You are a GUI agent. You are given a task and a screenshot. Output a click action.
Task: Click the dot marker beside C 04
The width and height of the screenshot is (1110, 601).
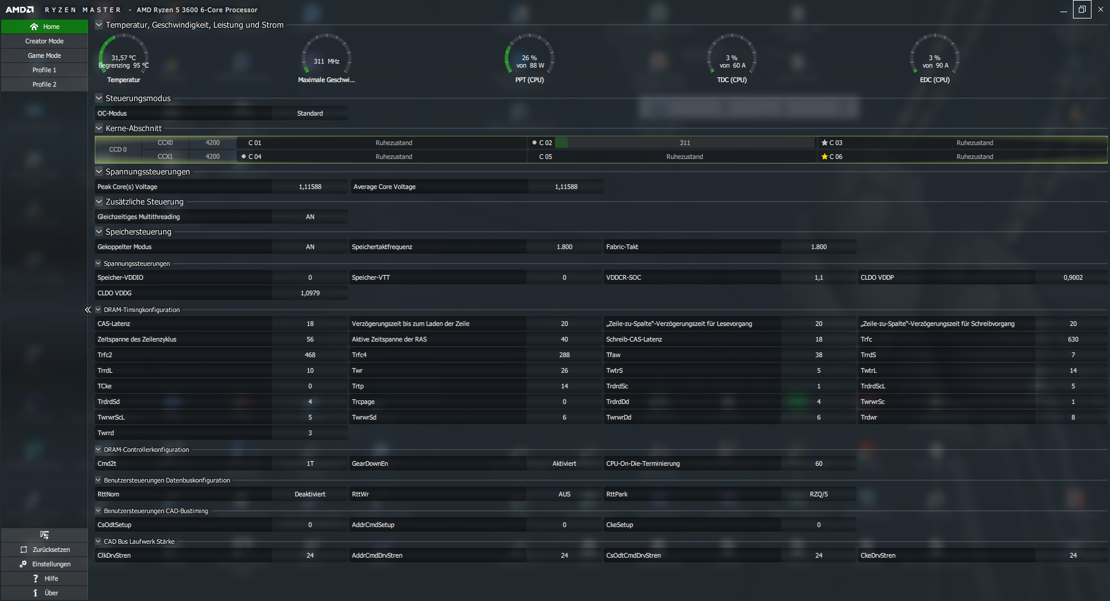point(243,157)
